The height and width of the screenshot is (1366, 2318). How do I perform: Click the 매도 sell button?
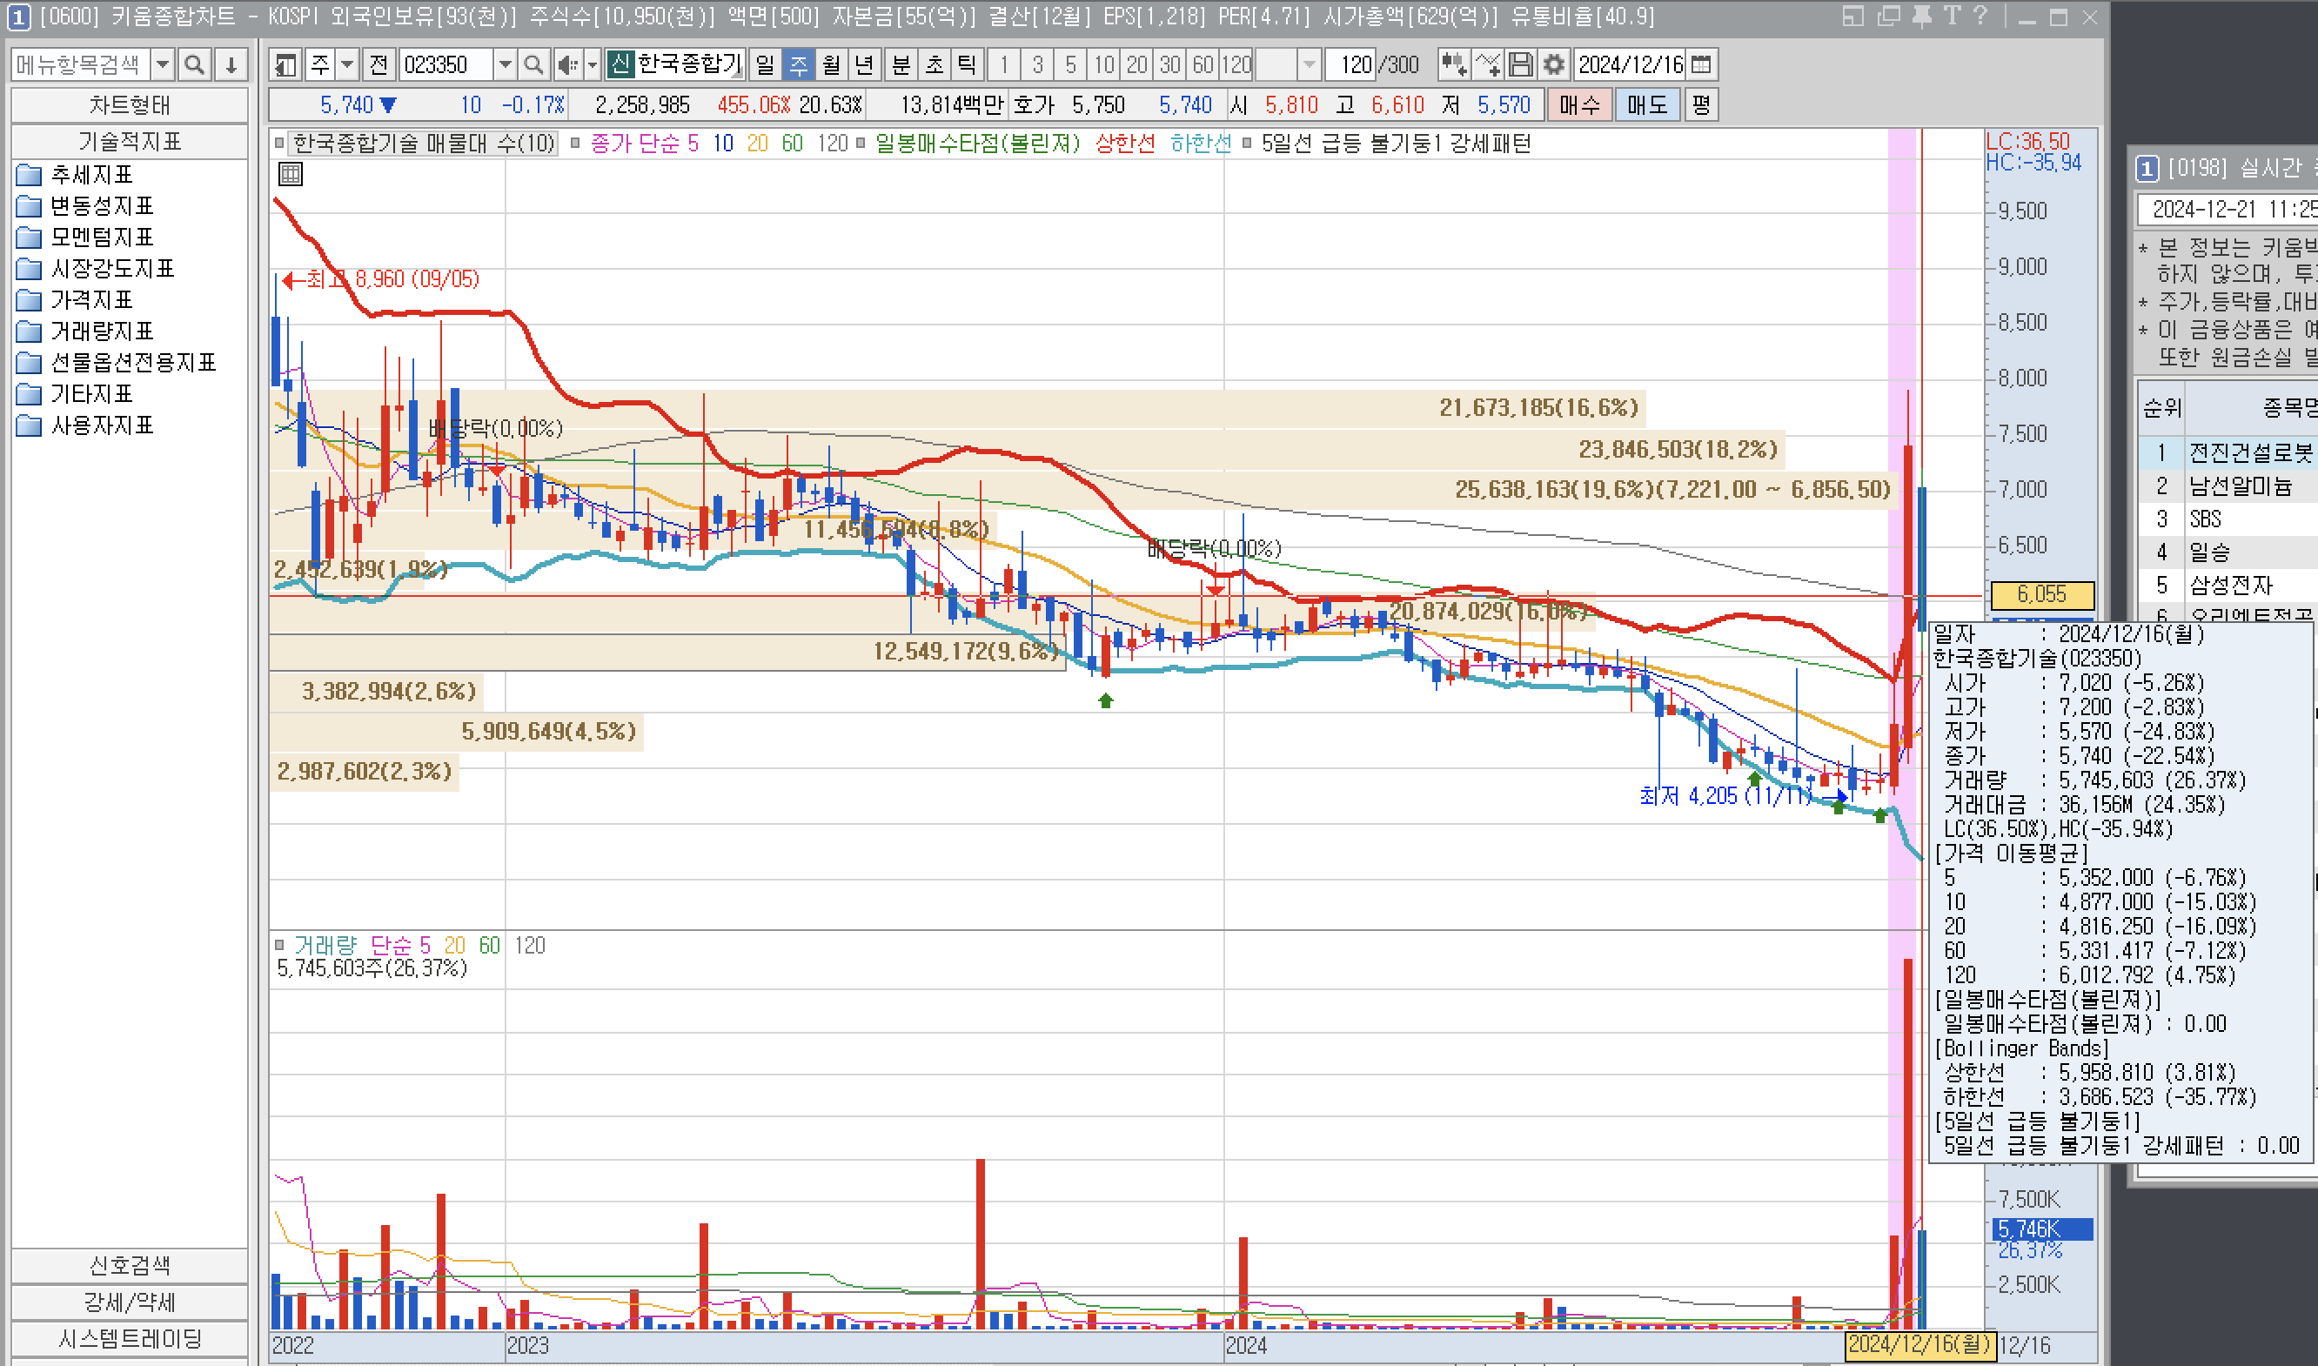pos(1646,105)
